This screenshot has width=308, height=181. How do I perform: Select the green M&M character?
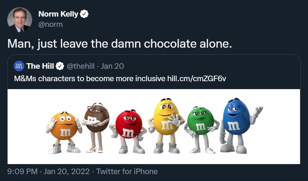tap(200, 124)
